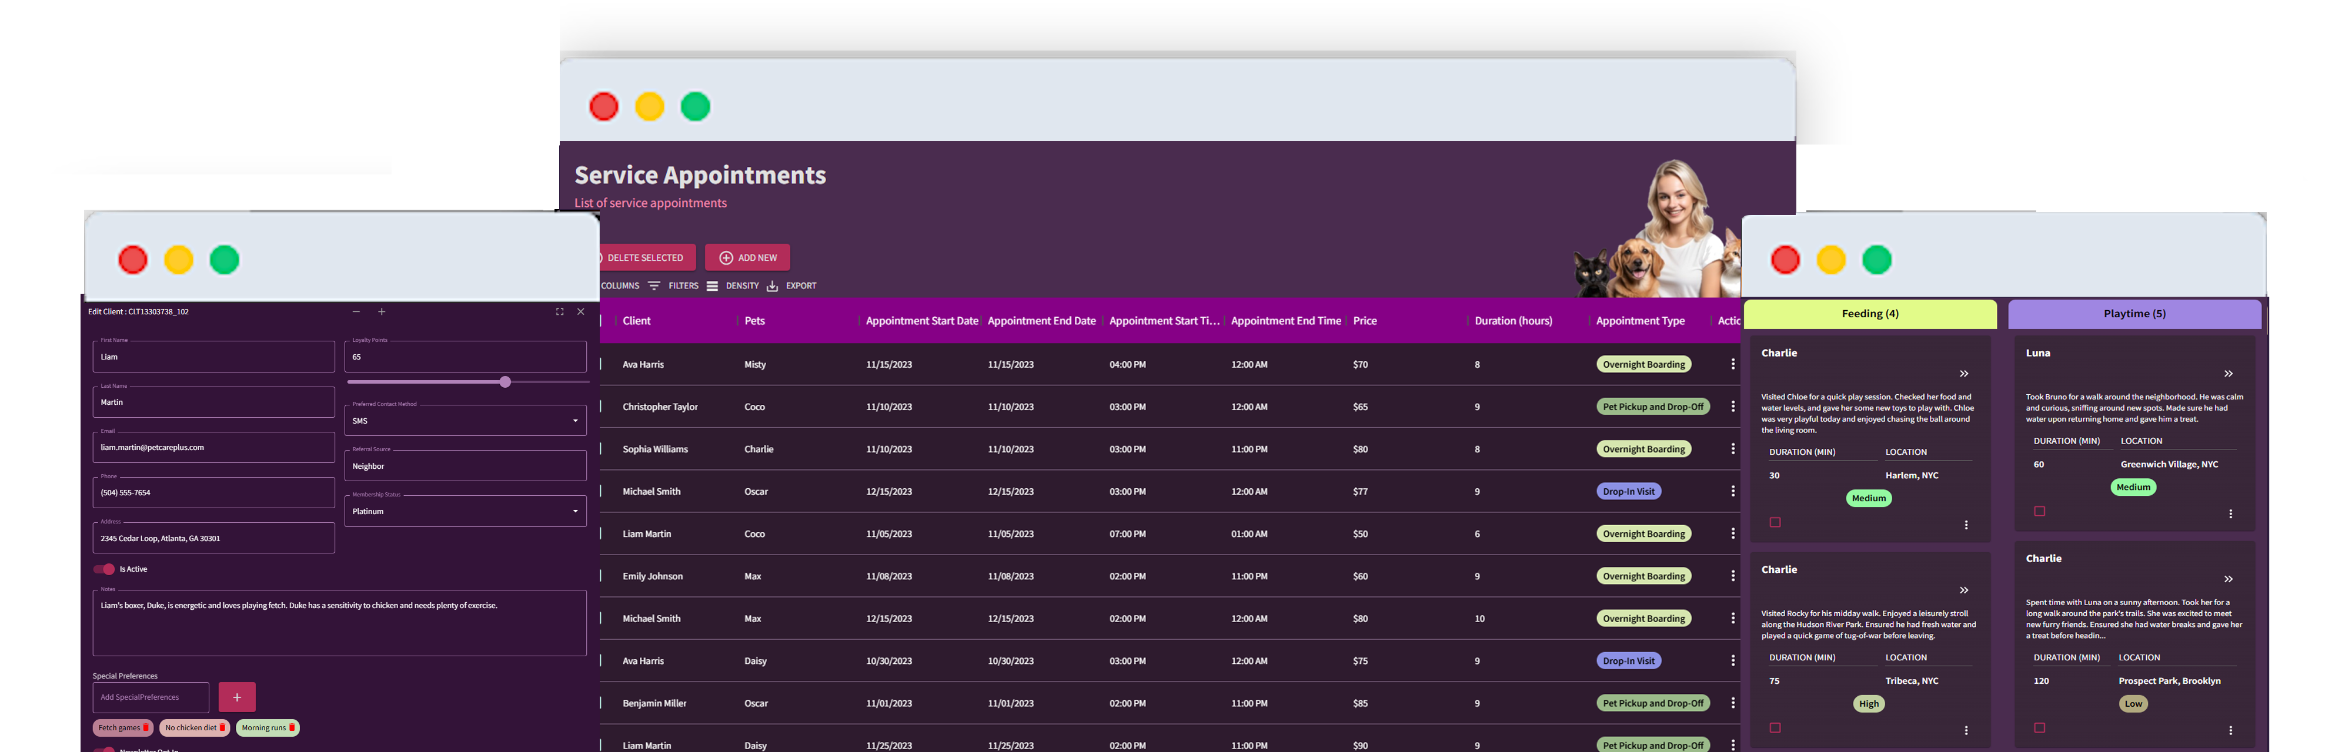Switch to the Playtime (5) tab
This screenshot has width=2352, height=752.
click(x=2134, y=313)
